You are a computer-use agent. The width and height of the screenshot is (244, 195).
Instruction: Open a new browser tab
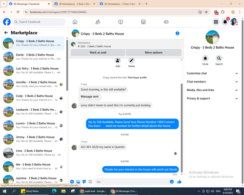[146, 4]
